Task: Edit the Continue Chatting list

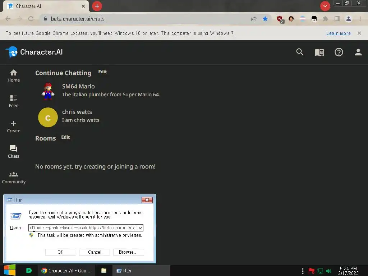Action: (x=102, y=72)
